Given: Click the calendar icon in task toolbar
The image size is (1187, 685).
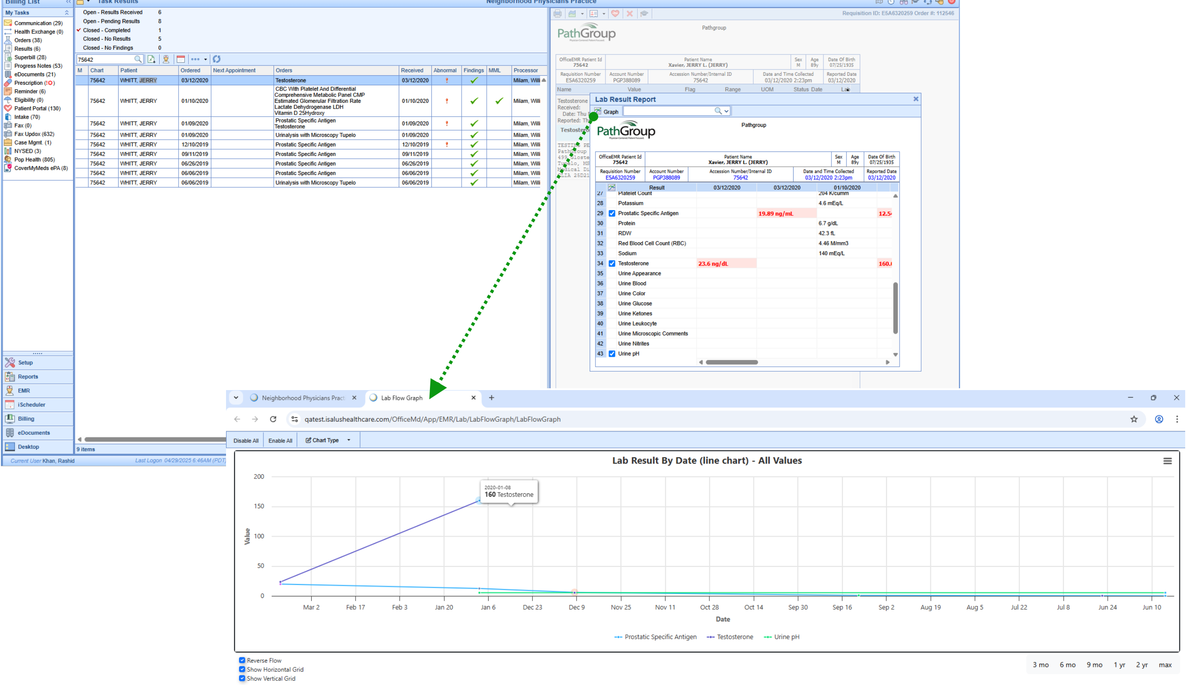Looking at the screenshot, I should 181,59.
